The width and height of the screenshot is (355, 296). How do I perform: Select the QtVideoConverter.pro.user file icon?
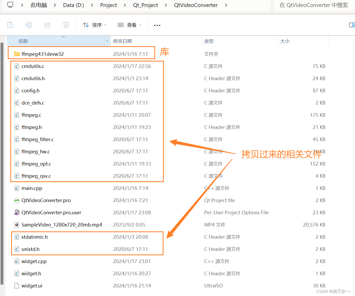[17, 212]
